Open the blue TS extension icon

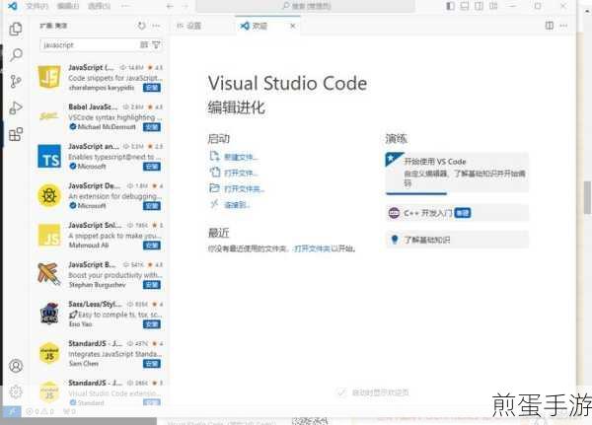click(x=49, y=156)
